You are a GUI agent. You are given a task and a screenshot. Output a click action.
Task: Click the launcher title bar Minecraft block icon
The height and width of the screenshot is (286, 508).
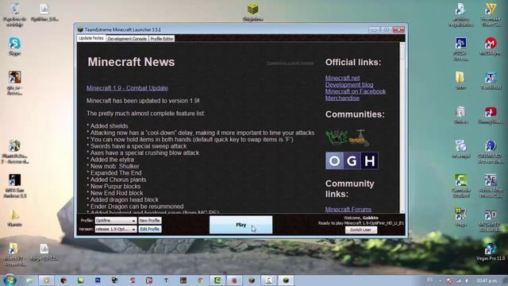(x=80, y=29)
